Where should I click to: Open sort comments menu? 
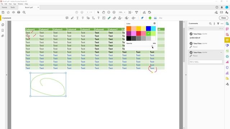pos(214,23)
